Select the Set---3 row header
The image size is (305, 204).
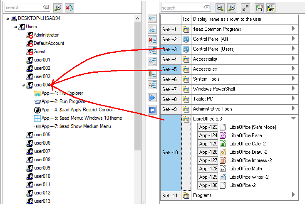tap(170, 49)
